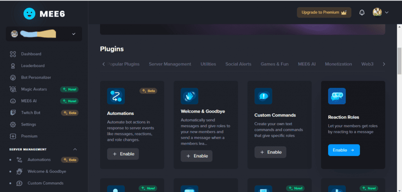402x192 pixels.
Task: Collapse the Server Management section
Action: coord(75,149)
